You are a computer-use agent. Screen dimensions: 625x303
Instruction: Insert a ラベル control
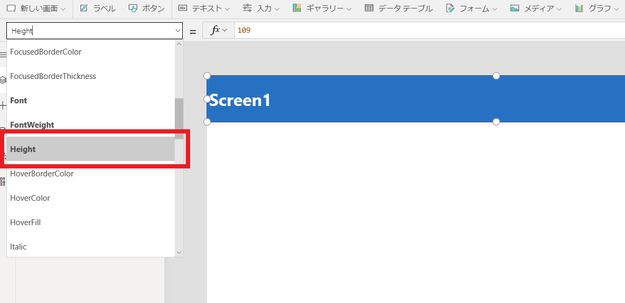tap(97, 8)
